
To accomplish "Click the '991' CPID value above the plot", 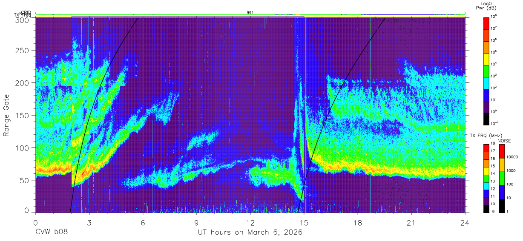I will pyautogui.click(x=250, y=13).
